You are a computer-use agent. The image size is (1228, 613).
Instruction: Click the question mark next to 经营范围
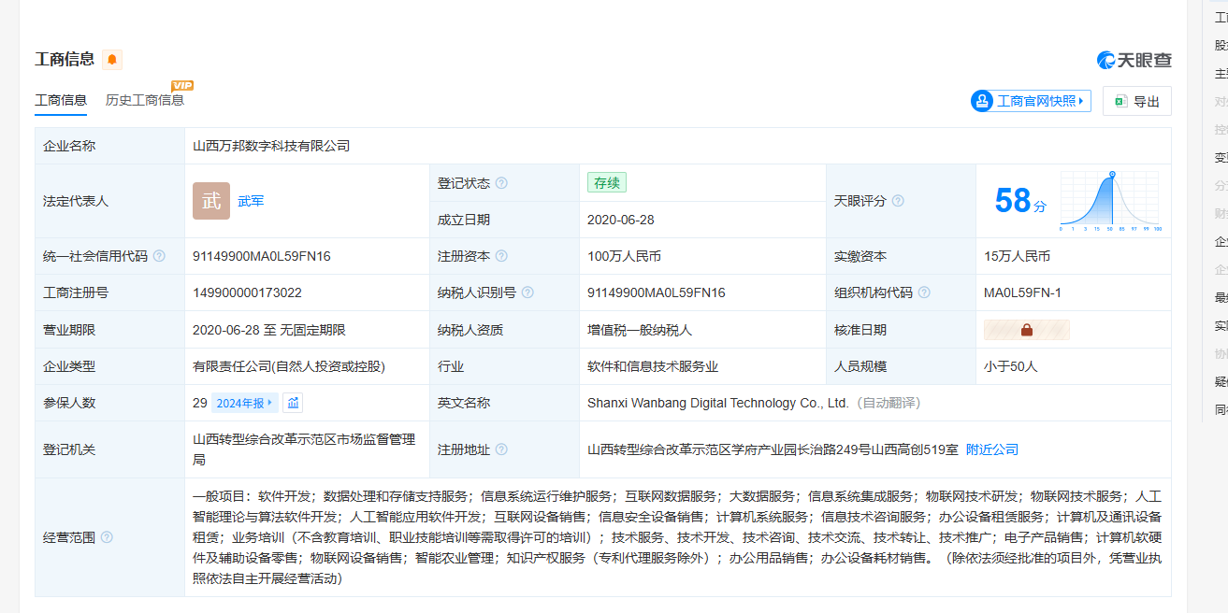coord(107,537)
